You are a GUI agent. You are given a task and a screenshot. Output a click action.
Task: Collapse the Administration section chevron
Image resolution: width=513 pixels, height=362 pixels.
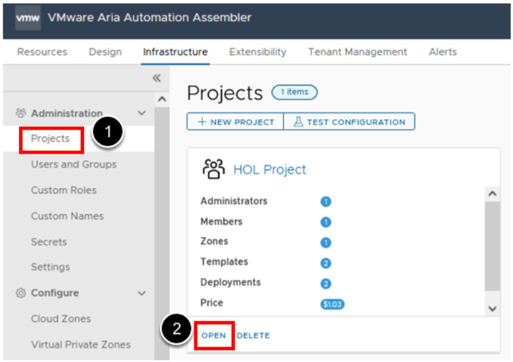tap(141, 113)
